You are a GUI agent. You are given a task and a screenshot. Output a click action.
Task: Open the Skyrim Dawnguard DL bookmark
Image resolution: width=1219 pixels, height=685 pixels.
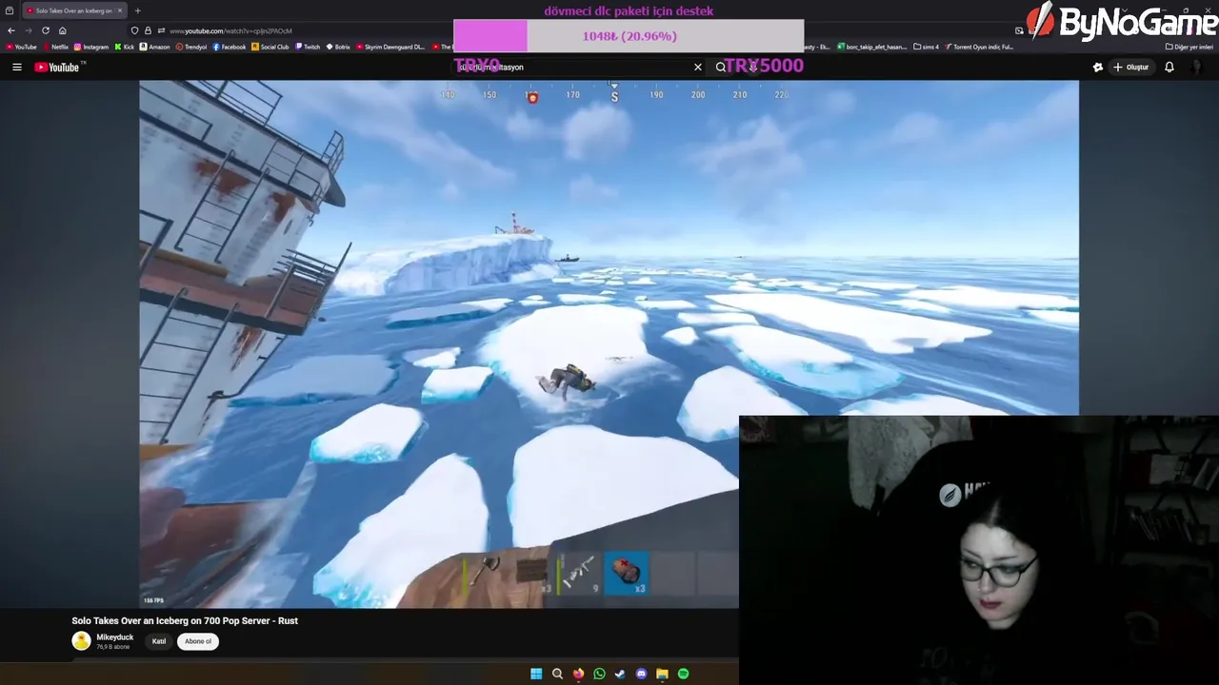[x=390, y=47]
